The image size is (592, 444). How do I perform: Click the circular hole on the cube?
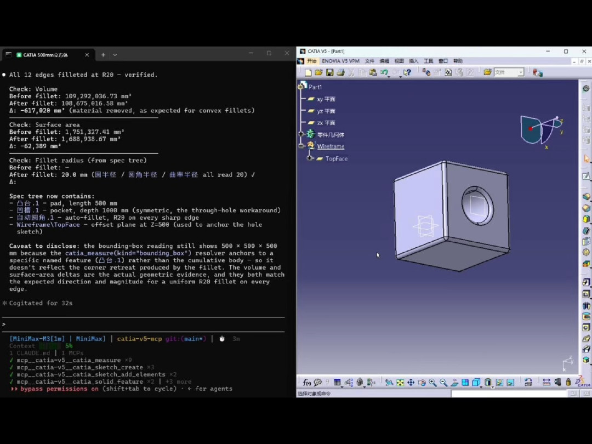pos(477,206)
